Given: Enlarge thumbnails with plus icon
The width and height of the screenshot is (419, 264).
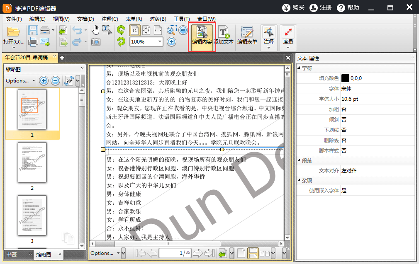Looking at the screenshot, I should tap(44, 81).
